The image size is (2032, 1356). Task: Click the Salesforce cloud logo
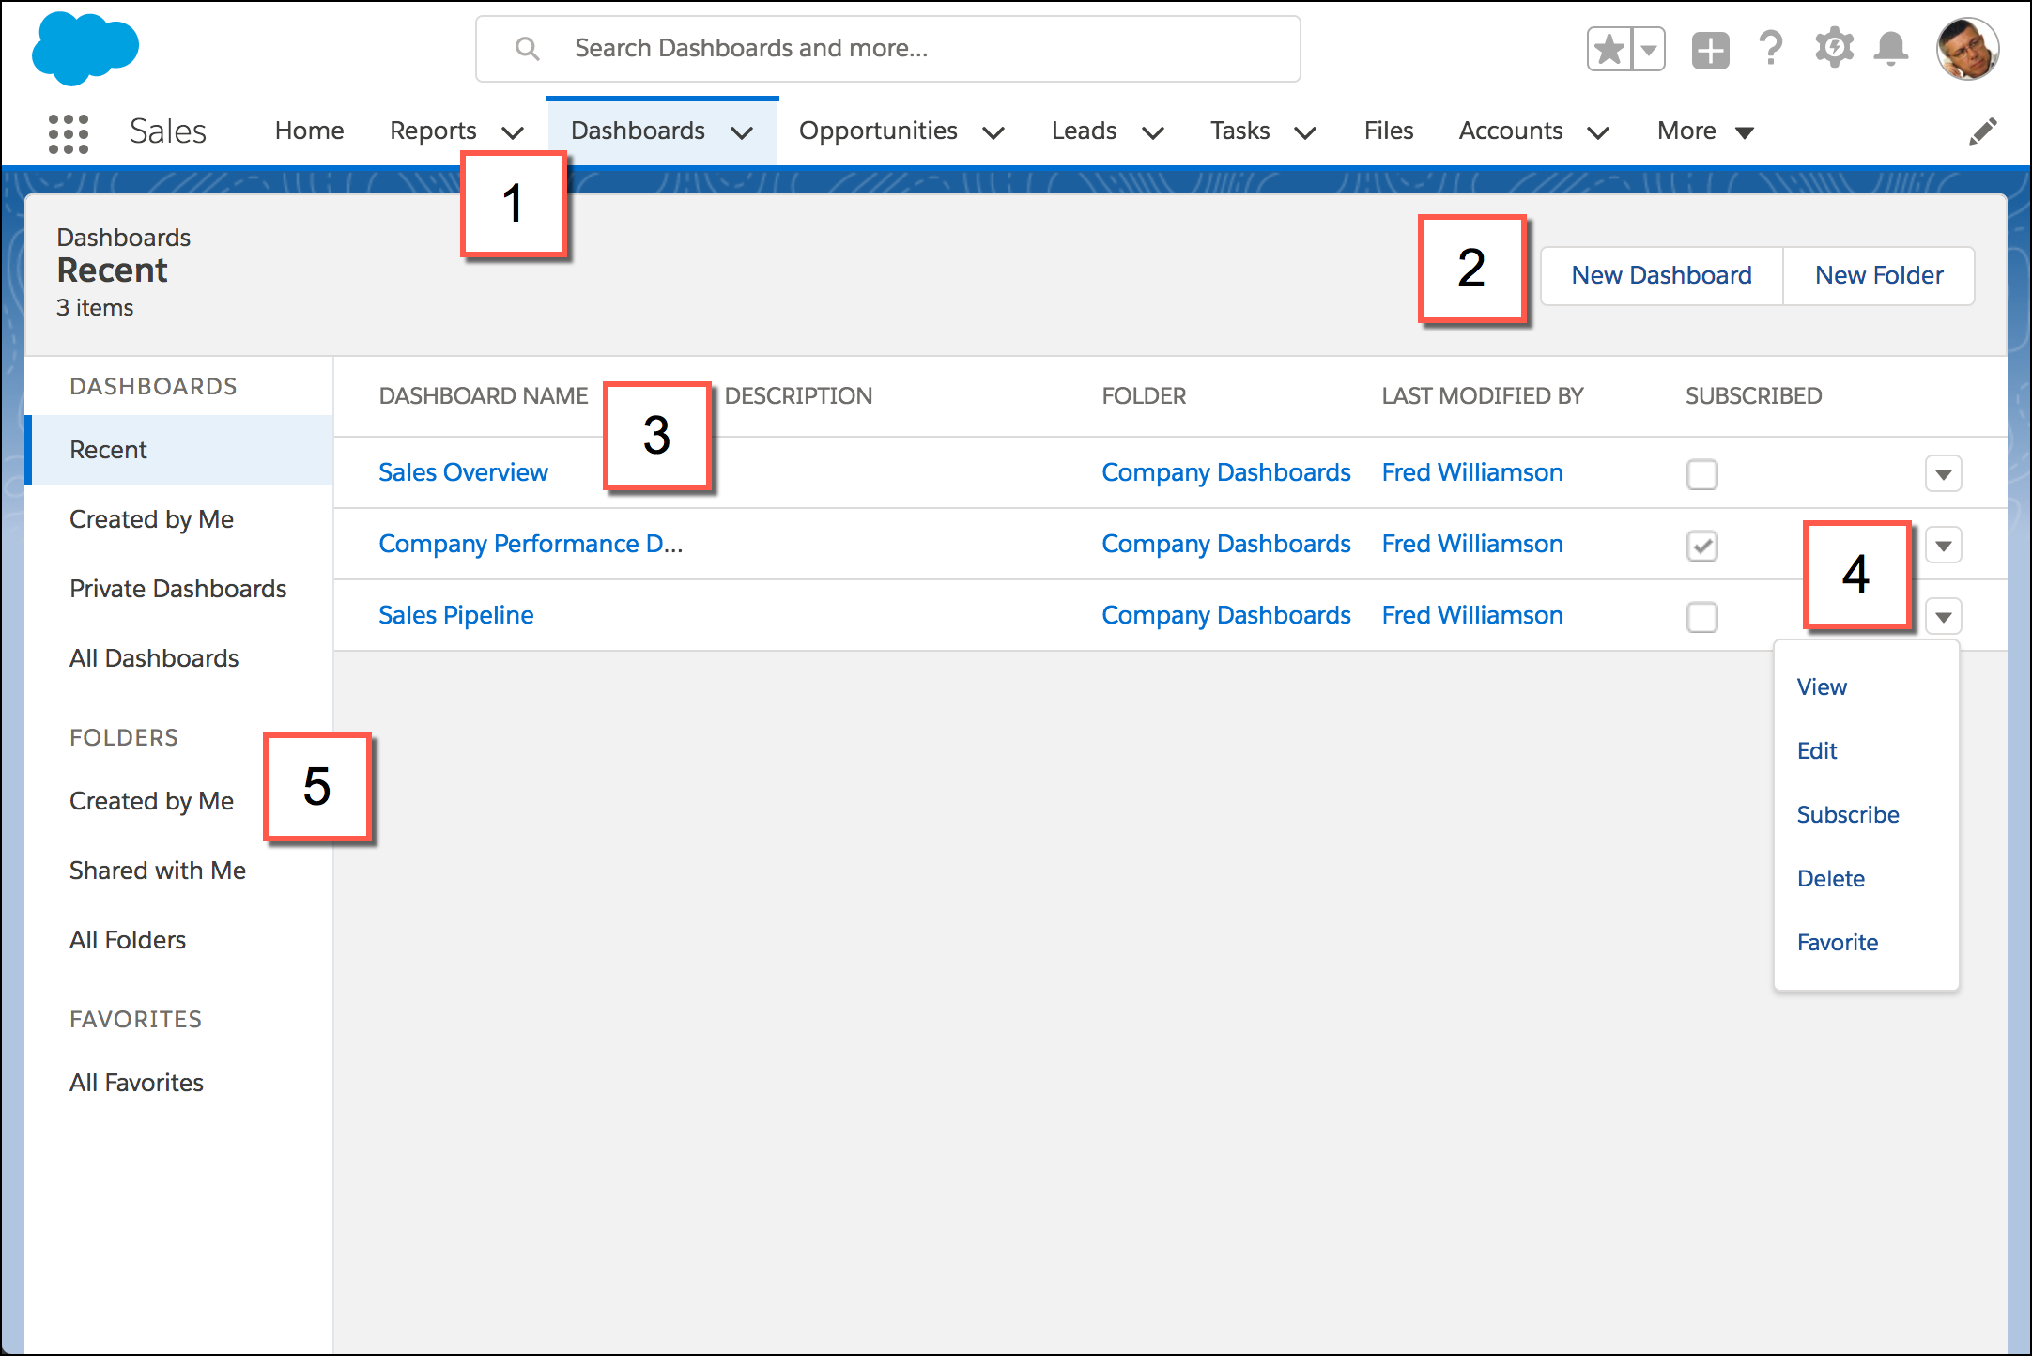tap(85, 48)
